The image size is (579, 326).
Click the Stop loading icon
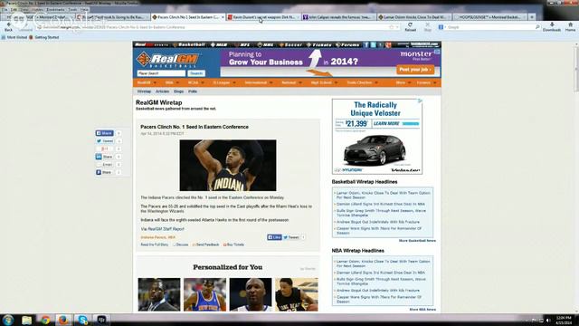coord(427,25)
